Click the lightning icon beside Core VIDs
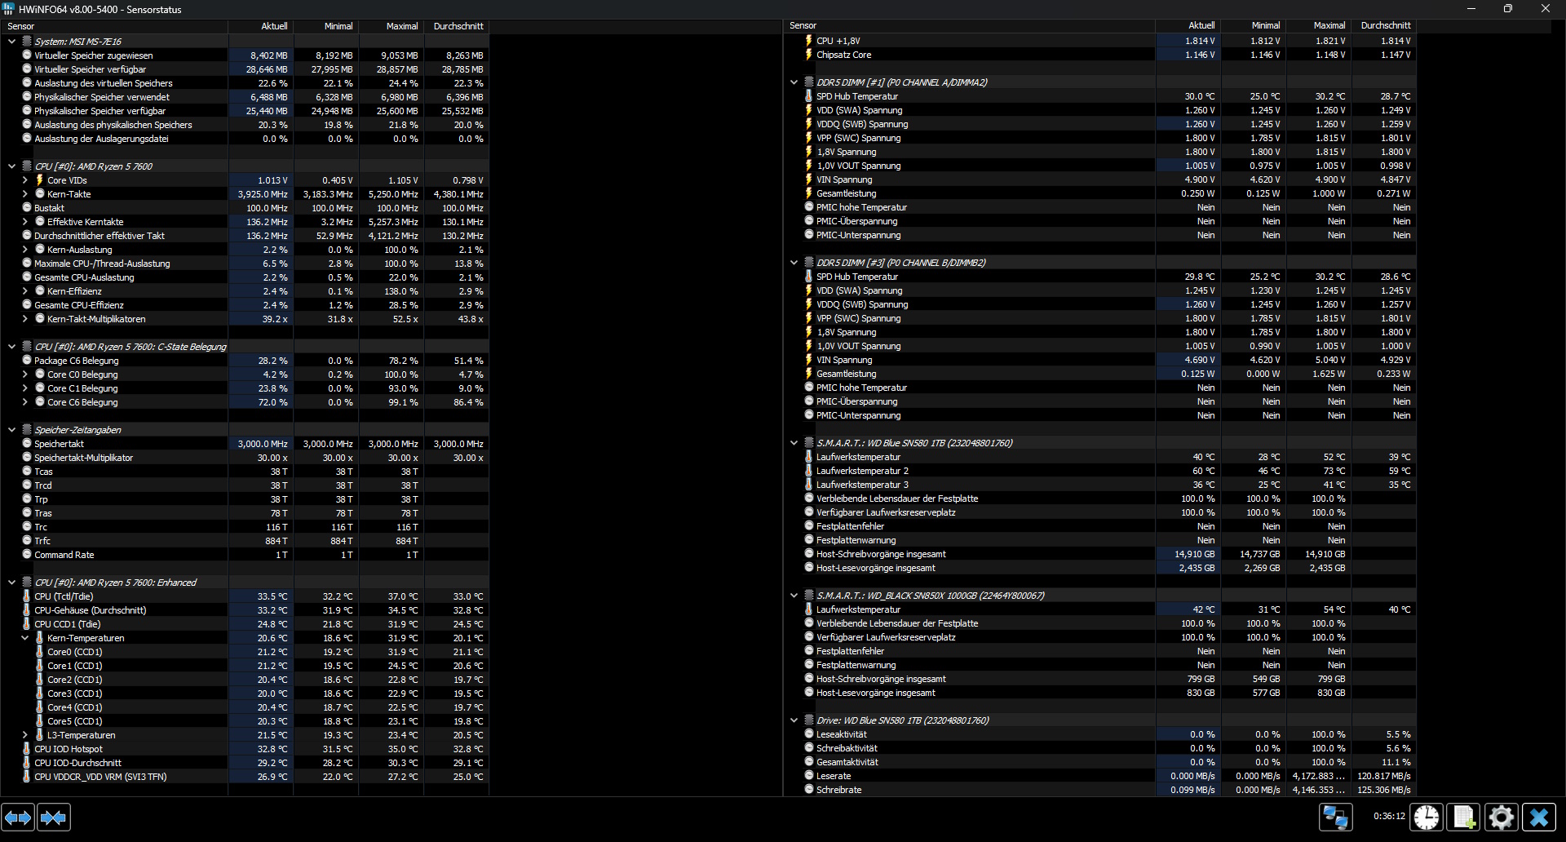The image size is (1566, 842). (39, 180)
